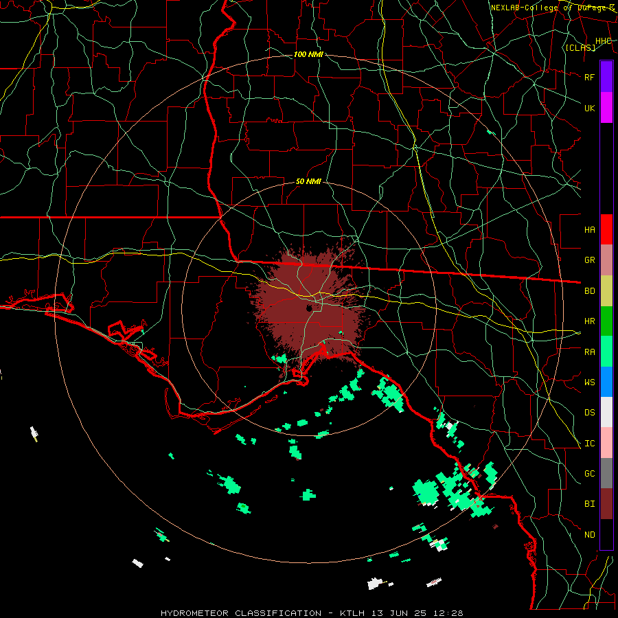Click the GR legend label

[589, 260]
